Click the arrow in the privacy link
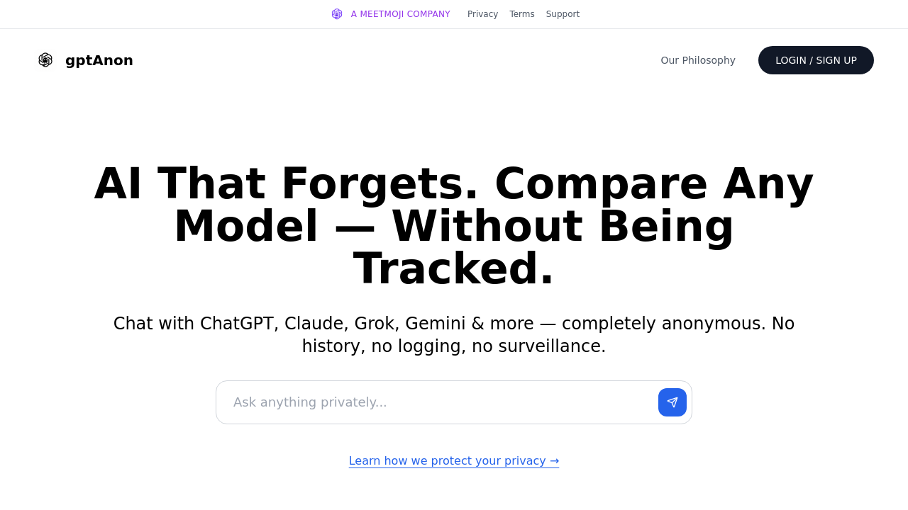The height and width of the screenshot is (510, 908). click(553, 460)
